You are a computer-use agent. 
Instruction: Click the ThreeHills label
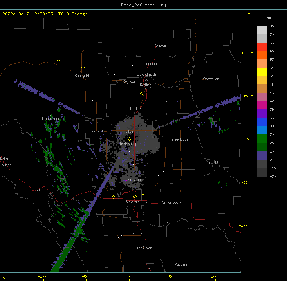pos(179,139)
